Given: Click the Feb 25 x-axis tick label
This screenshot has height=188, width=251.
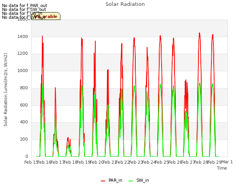Looking at the screenshot, I should 162,162.
